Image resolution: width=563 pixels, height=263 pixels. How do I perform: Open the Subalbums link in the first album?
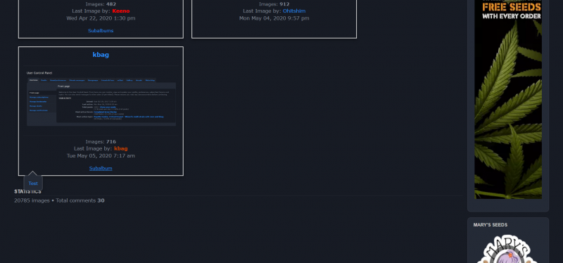tap(101, 31)
